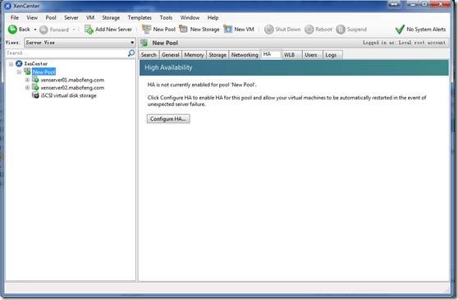Click the xenserver01 server icon
458x300 pixels.
[35, 80]
